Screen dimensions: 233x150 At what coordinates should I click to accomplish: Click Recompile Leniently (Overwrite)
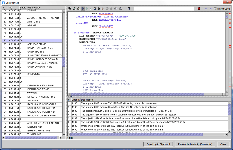click(x=195, y=144)
